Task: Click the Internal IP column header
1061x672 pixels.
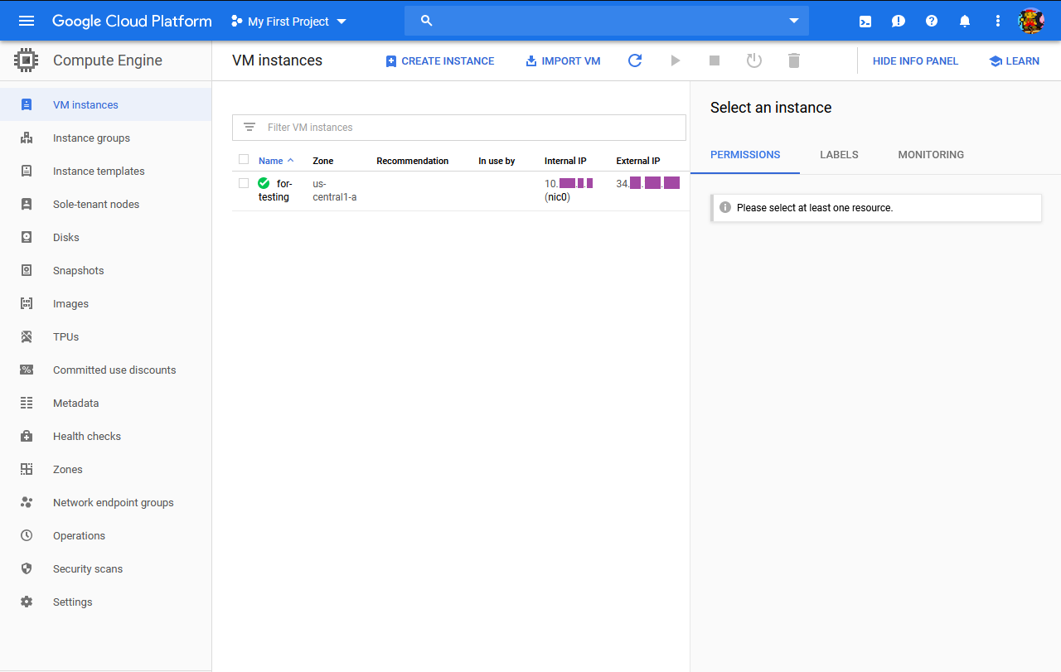Action: tap(565, 161)
